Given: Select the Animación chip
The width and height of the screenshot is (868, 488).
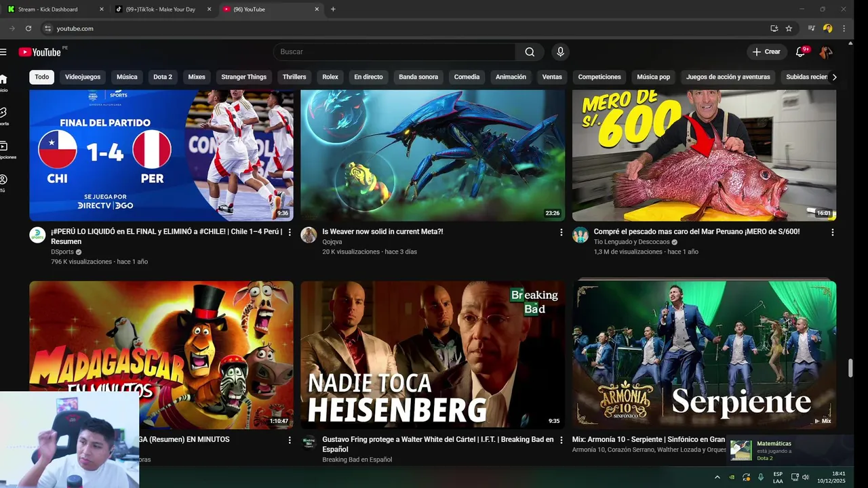Looking at the screenshot, I should (511, 77).
